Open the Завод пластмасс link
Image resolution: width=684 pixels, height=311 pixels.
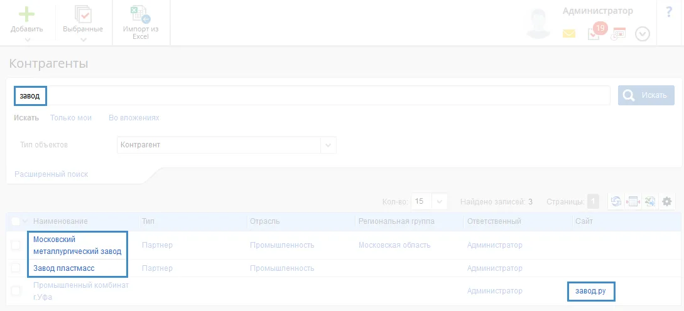(x=63, y=268)
